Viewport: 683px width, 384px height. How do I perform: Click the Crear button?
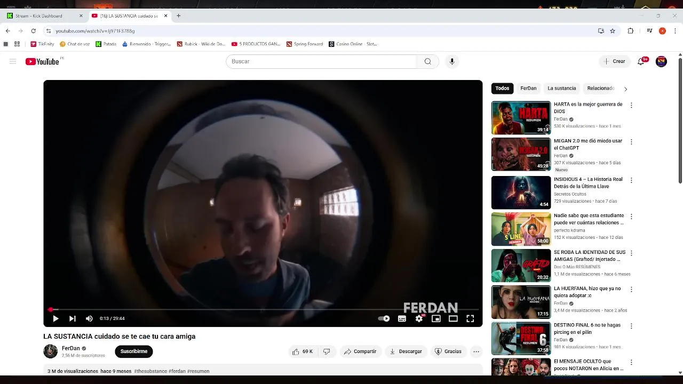[x=614, y=61]
